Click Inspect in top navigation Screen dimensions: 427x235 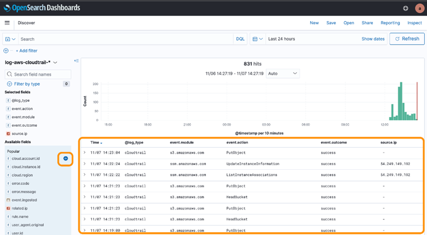coord(414,23)
